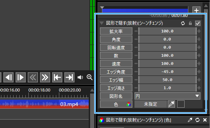Screen dimensions: 210x128
Task: Increase 速度 with its plus button
Action: (x=199, y=64)
